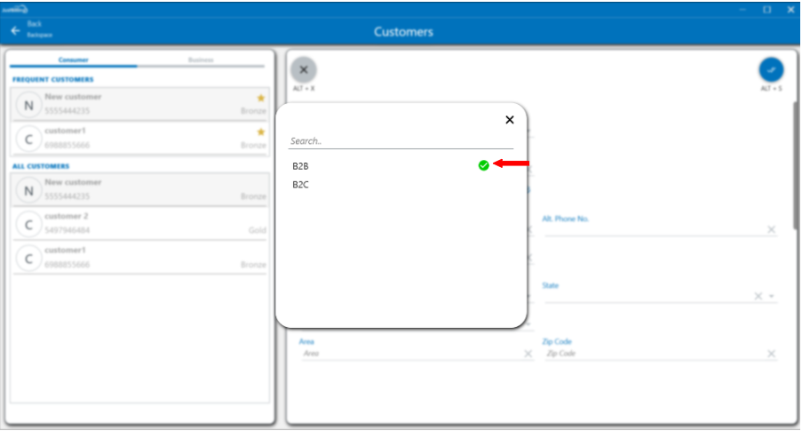802x431 pixels.
Task: Click the star on frequent New customer
Action: 261,98
